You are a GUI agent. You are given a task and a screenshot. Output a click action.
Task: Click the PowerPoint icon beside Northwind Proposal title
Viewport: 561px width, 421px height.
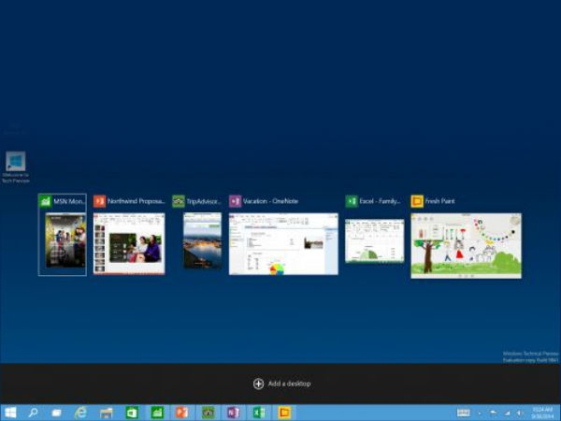99,201
